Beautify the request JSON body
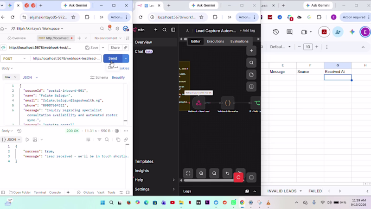 (118, 77)
